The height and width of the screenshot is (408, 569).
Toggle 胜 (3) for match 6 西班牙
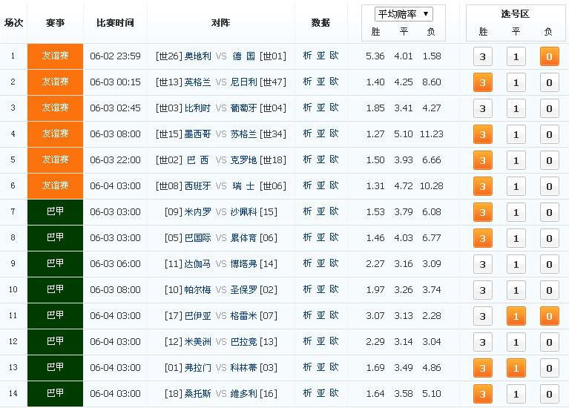(x=483, y=187)
